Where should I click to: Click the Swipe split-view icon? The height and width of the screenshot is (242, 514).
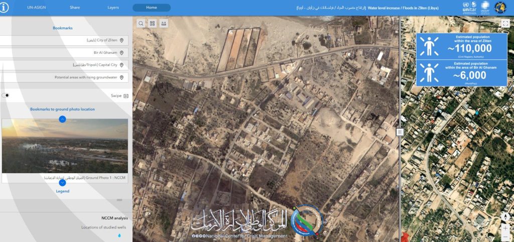point(126,96)
